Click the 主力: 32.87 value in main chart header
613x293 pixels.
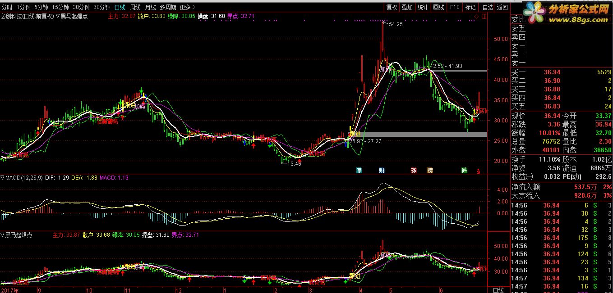(x=122, y=16)
